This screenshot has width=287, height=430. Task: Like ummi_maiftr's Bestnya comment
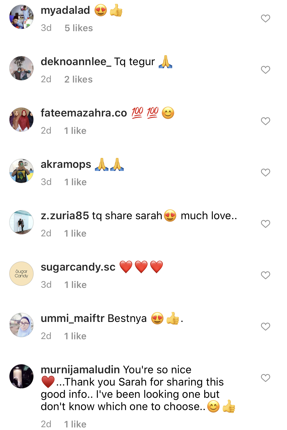(x=265, y=327)
